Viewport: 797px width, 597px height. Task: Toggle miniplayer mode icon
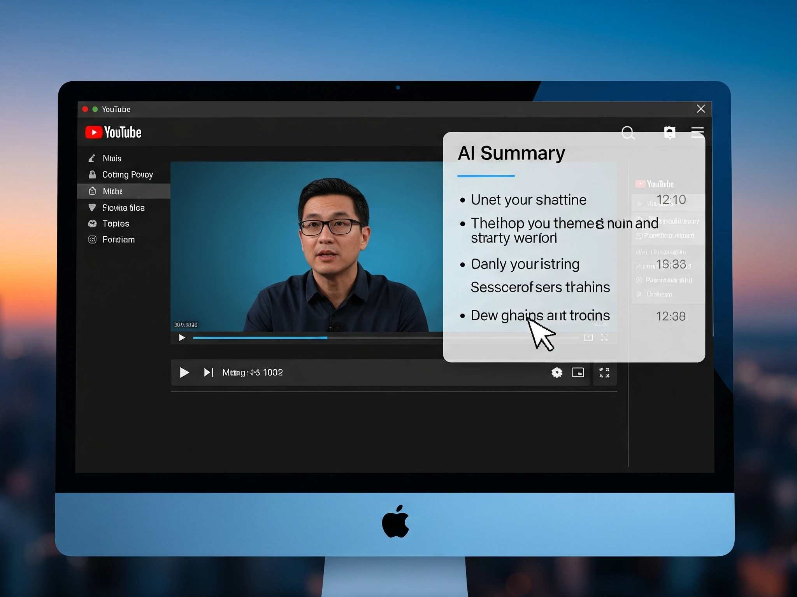[578, 372]
